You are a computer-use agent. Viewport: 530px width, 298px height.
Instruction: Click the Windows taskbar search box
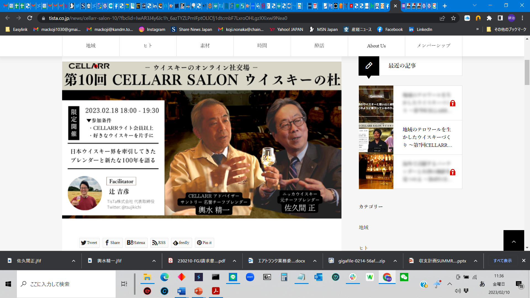pos(66,284)
